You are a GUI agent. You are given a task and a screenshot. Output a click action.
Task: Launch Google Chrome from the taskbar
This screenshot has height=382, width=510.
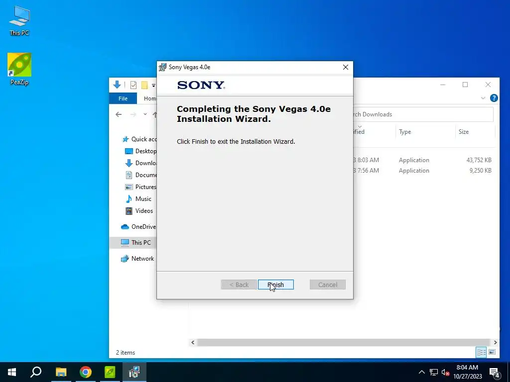click(x=86, y=372)
